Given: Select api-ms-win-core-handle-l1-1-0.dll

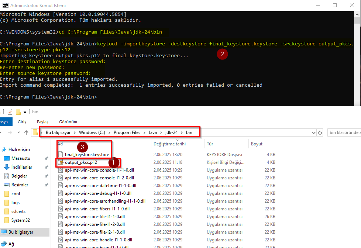Looking at the screenshot, I should (x=99, y=240).
